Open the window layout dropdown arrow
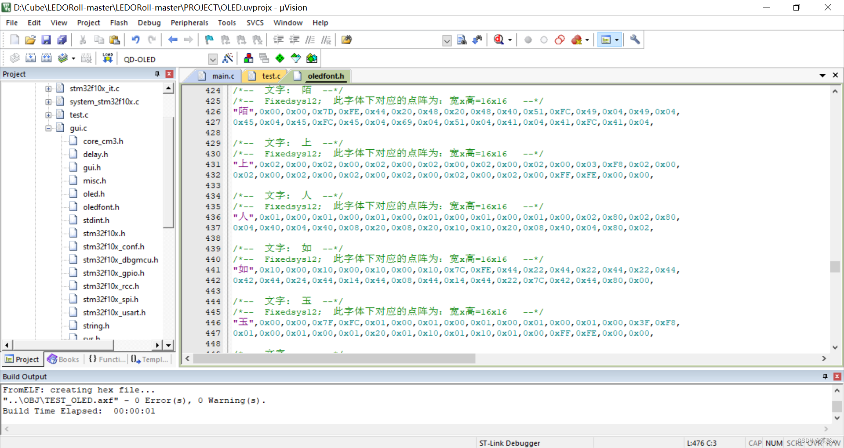Viewport: 844px width, 448px height. point(617,40)
